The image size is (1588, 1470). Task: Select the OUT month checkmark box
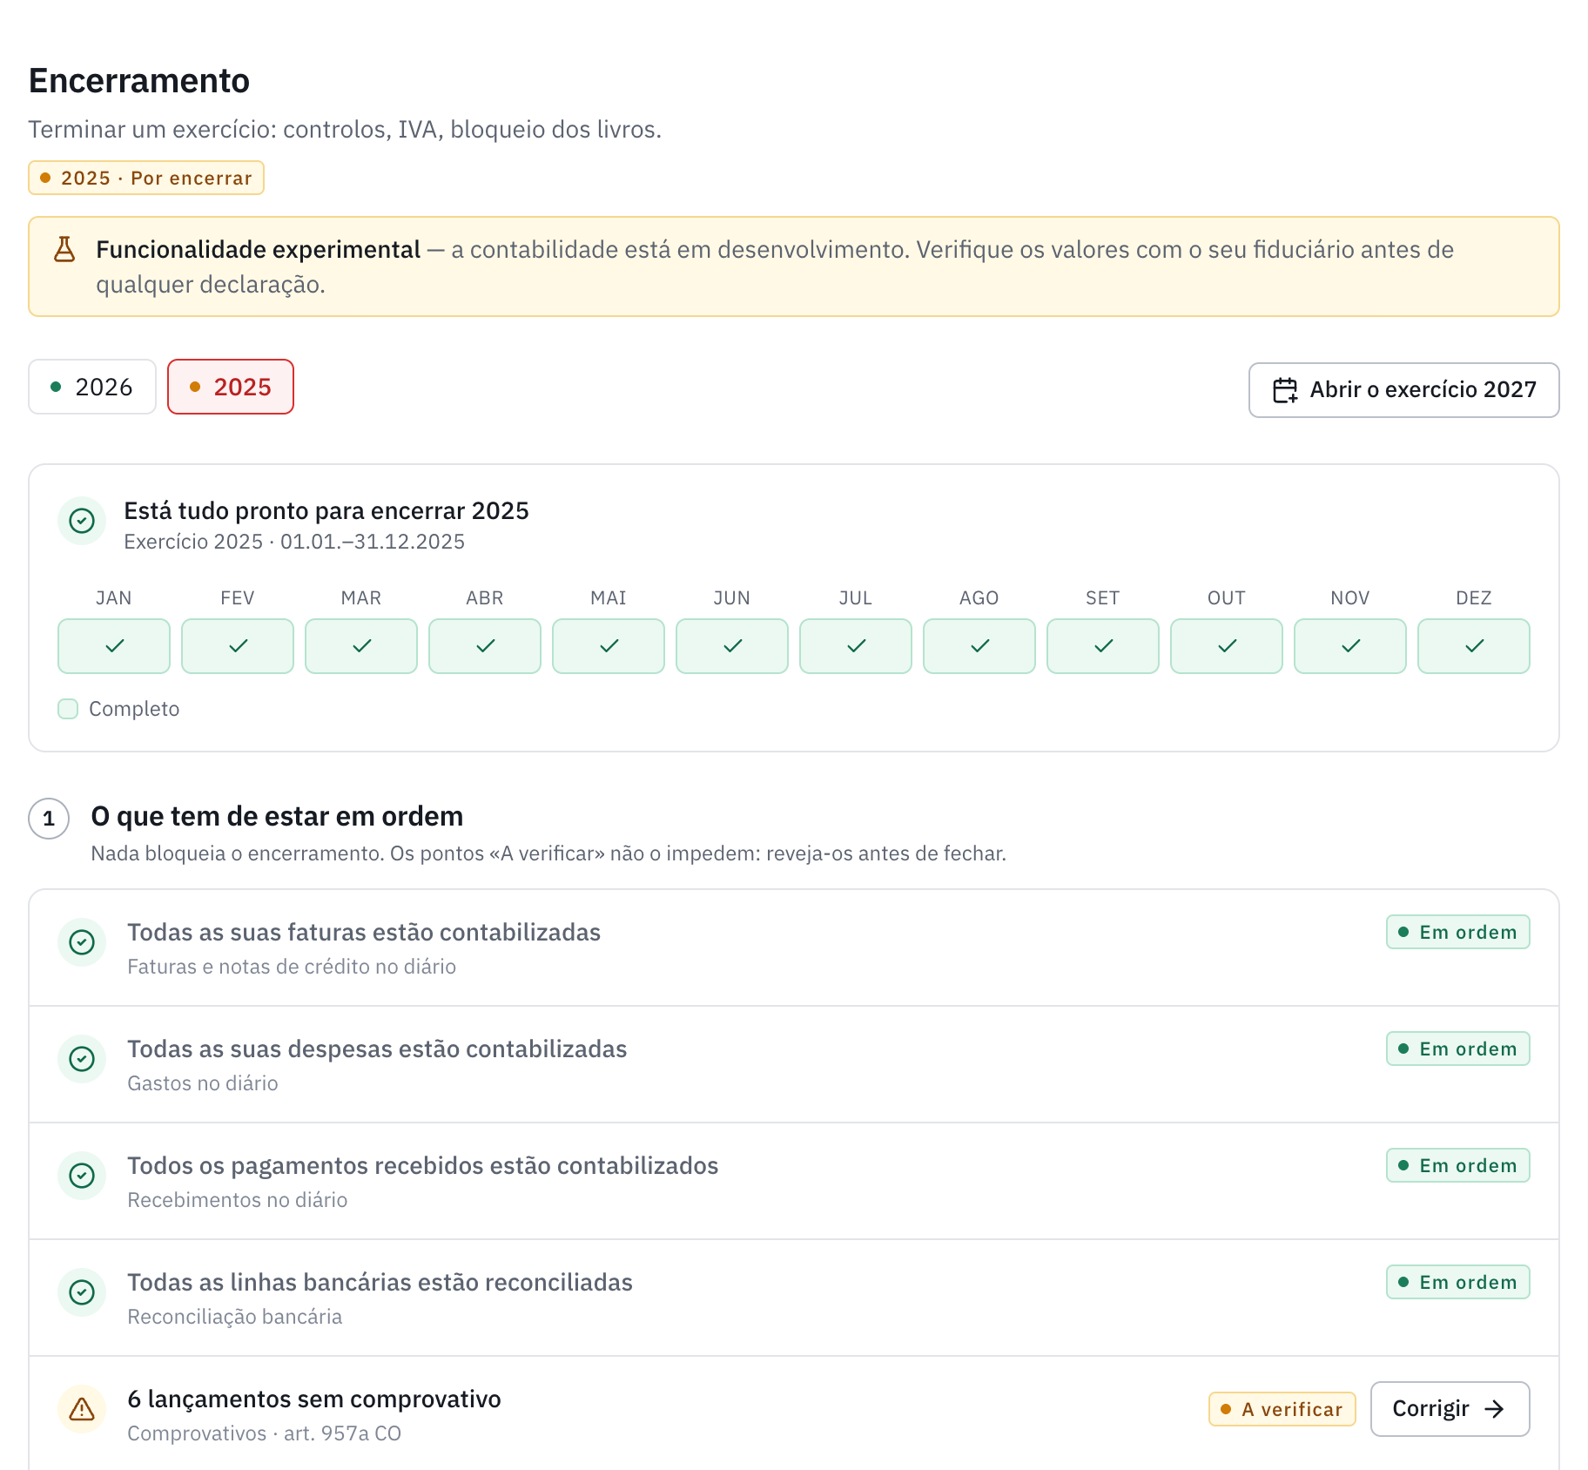[x=1227, y=646]
